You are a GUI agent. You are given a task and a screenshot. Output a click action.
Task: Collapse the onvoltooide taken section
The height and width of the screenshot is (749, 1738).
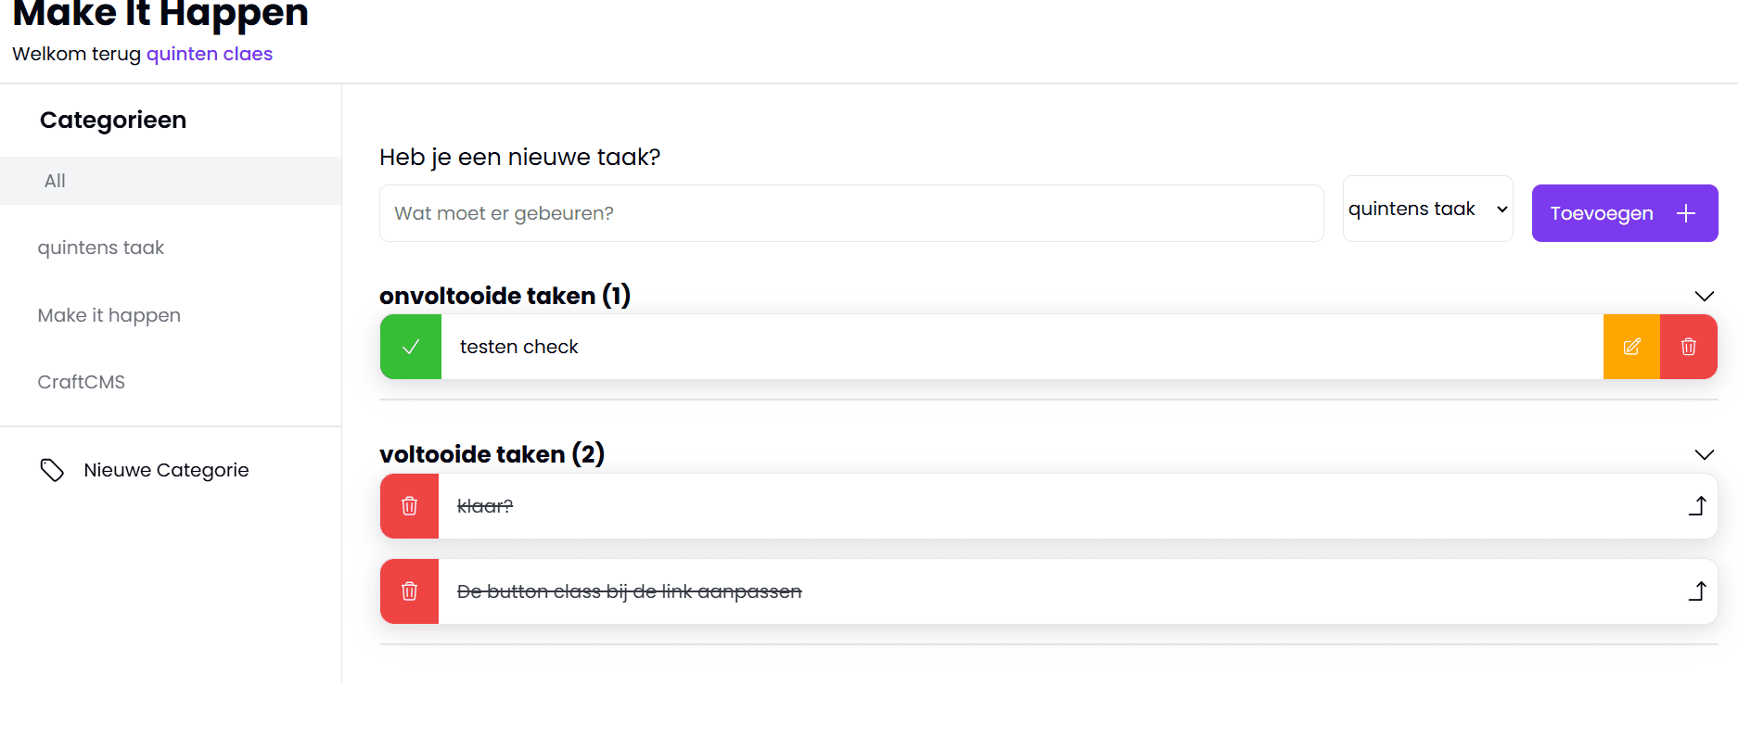point(1704,297)
